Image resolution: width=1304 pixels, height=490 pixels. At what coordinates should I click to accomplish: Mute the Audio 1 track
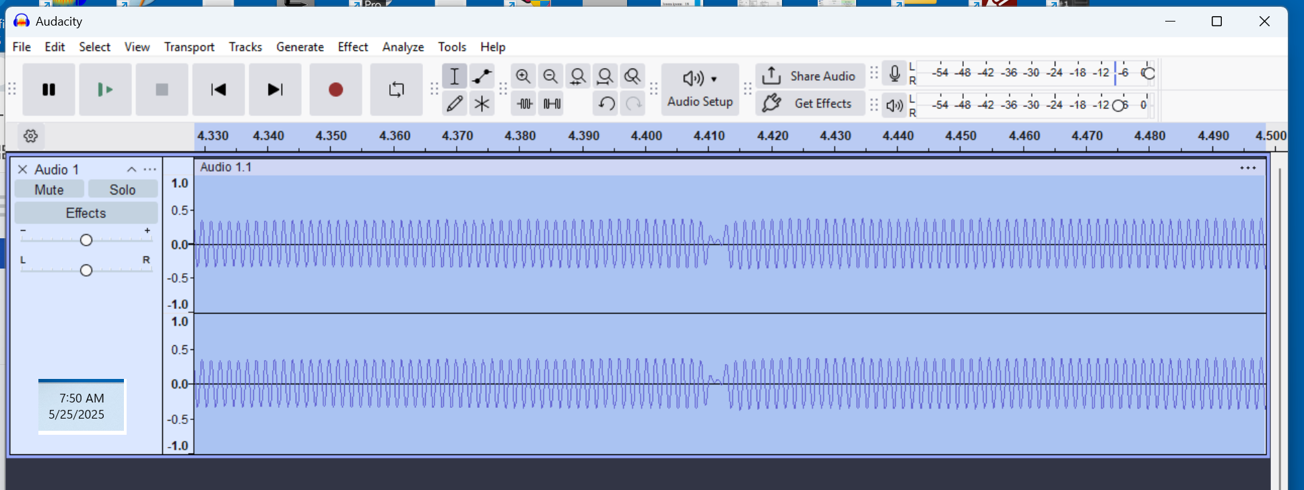point(49,190)
